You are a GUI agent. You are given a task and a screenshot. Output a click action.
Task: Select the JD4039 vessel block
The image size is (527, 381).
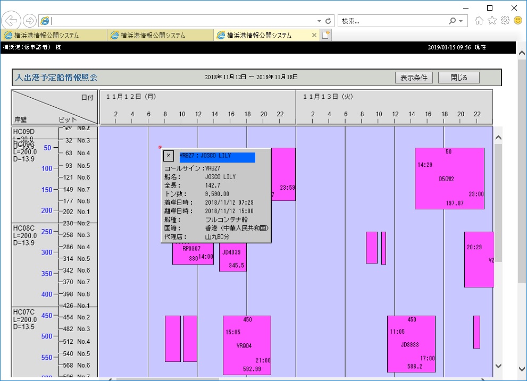pyautogui.click(x=232, y=257)
